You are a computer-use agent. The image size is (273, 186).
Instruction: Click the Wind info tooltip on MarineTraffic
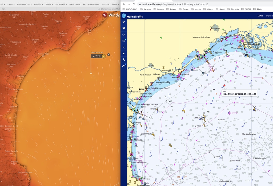[x=239, y=93]
